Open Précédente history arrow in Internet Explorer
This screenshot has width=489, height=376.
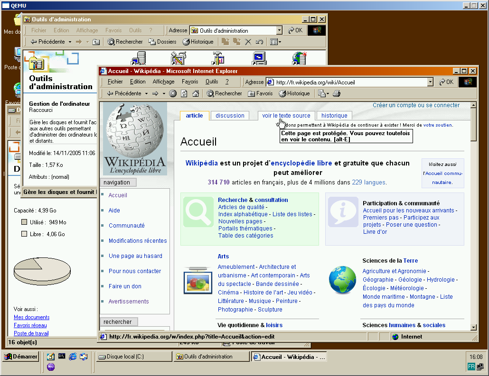click(x=146, y=93)
